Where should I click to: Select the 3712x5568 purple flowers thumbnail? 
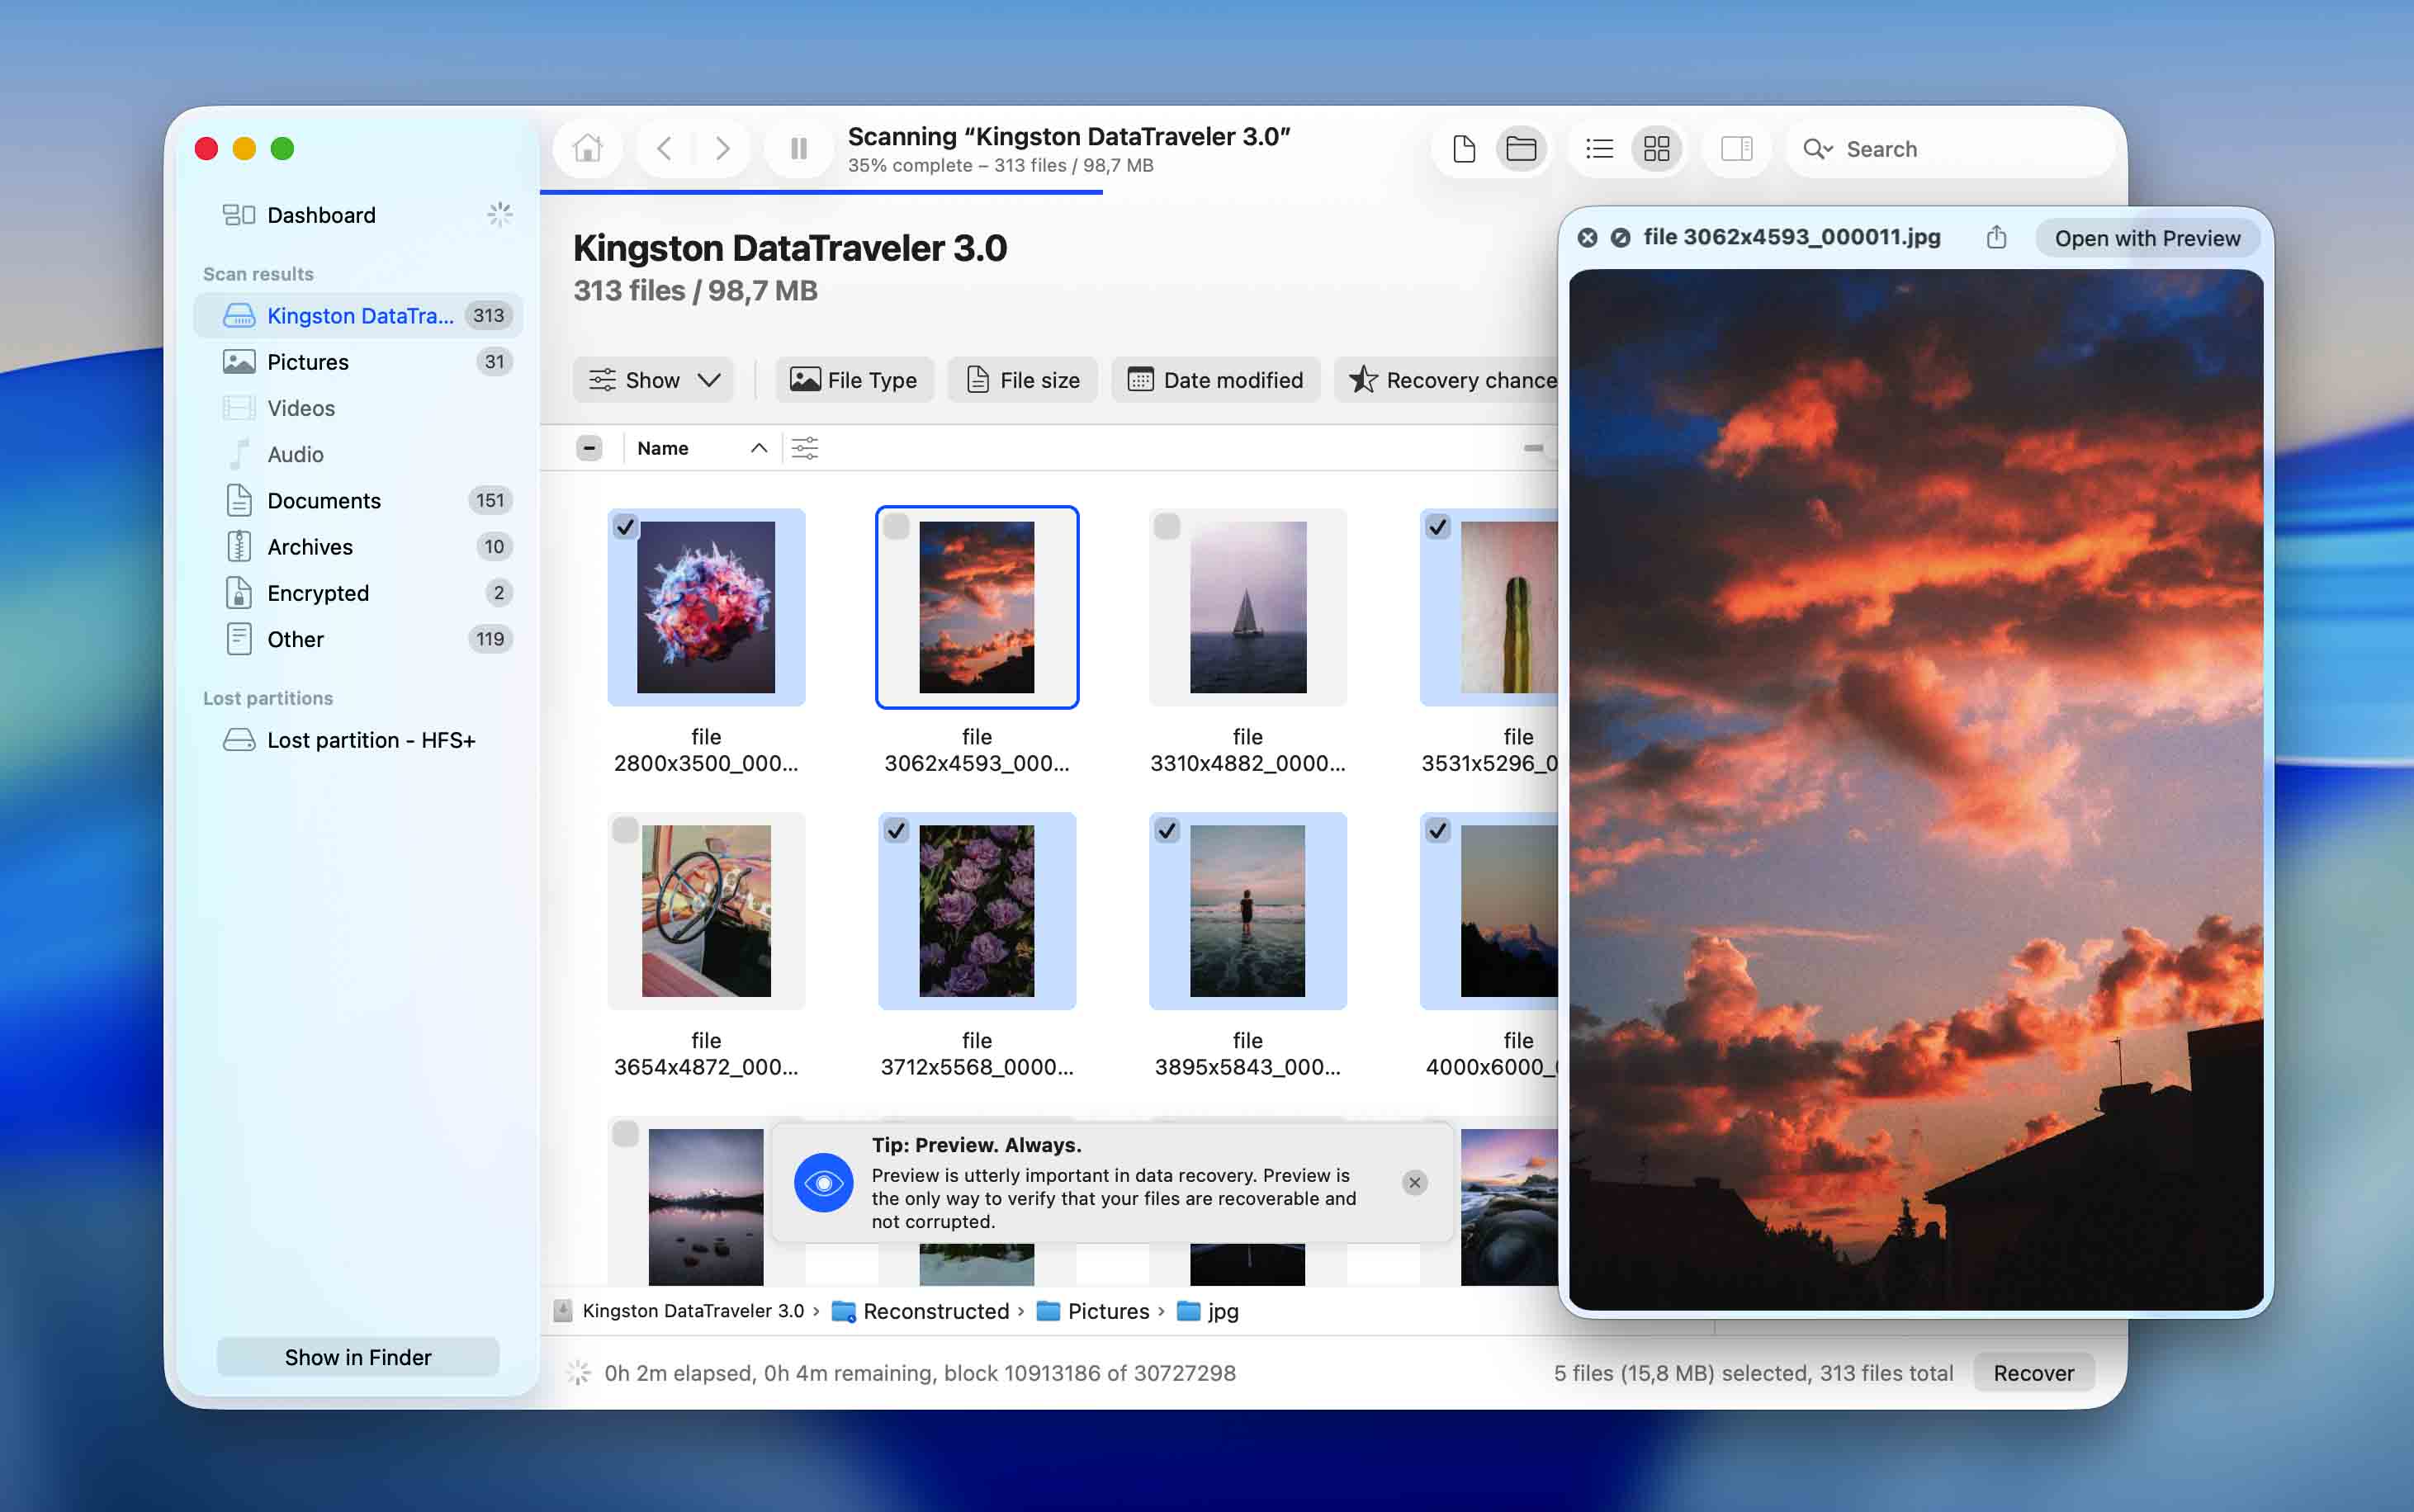tap(977, 911)
